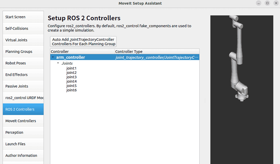This screenshot has height=164, width=280.
Task: Select Robot Poses in sidebar
Action: click(23, 63)
